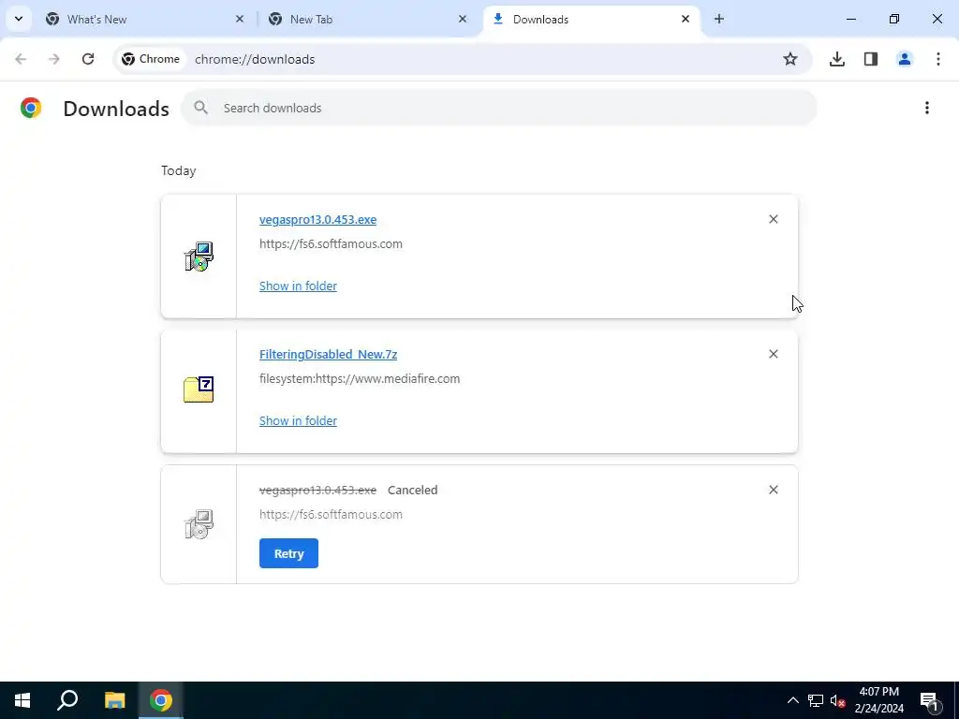Image resolution: width=959 pixels, height=719 pixels.
Task: Click the vegaspro installer file icon
Action: (x=199, y=257)
